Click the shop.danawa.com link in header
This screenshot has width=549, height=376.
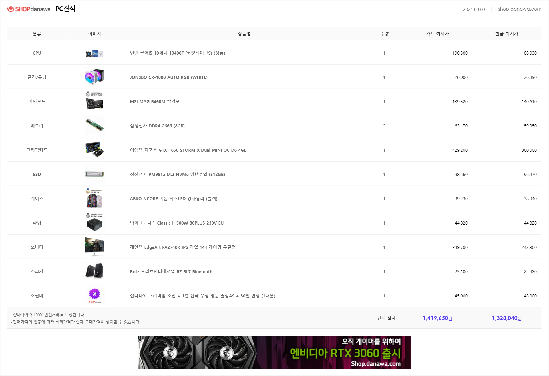(x=520, y=9)
